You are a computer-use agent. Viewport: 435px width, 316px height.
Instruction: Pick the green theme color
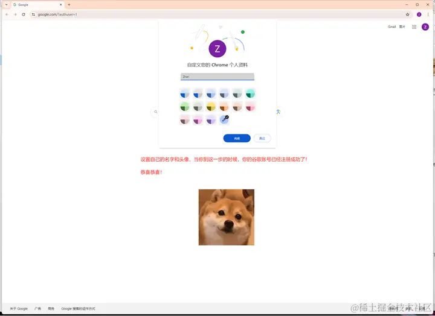pyautogui.click(x=184, y=107)
